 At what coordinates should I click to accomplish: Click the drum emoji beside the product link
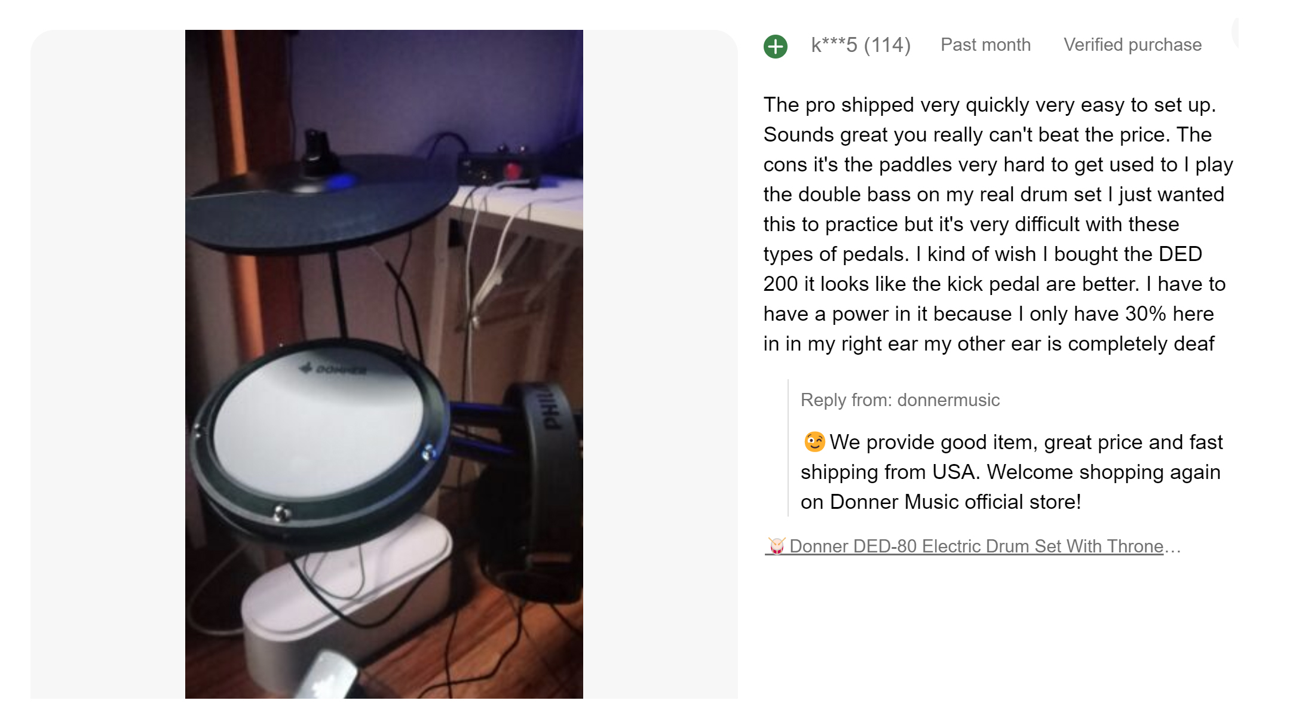776,546
